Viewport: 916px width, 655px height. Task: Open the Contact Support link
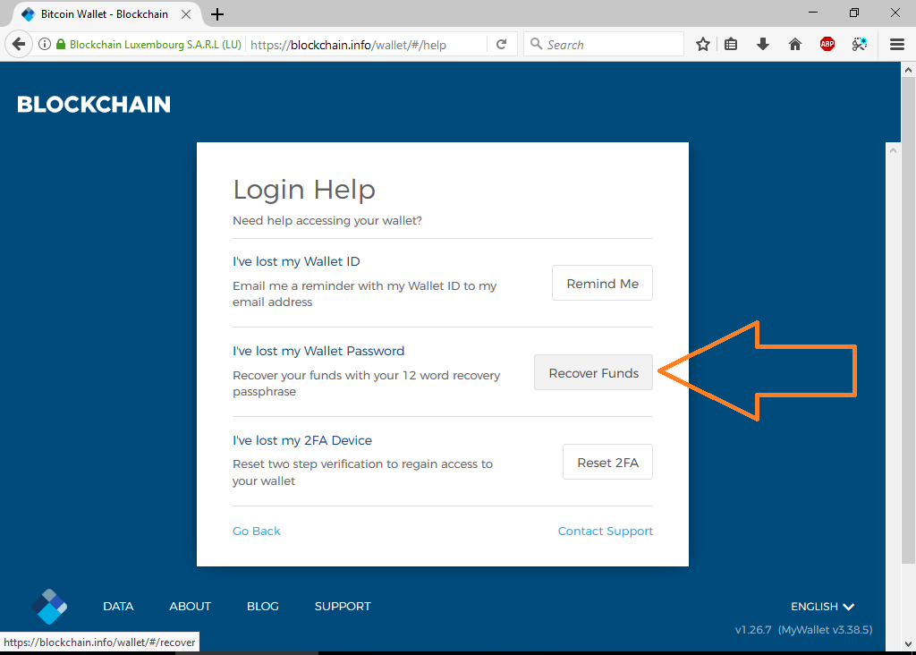coord(606,532)
